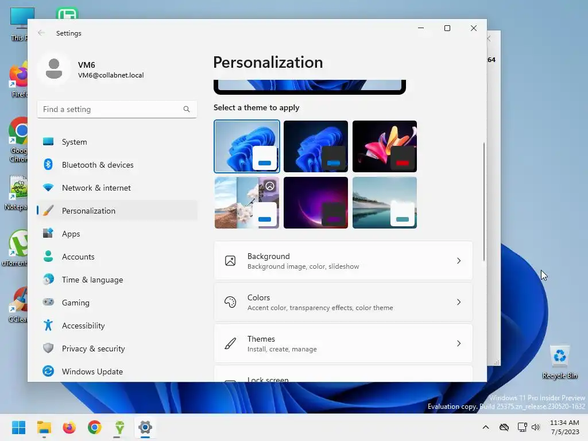
Task: Open Themes settings row
Action: [343, 343]
